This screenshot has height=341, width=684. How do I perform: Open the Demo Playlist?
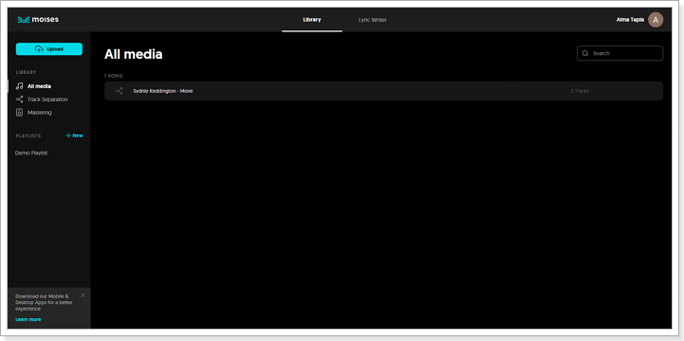pos(31,153)
